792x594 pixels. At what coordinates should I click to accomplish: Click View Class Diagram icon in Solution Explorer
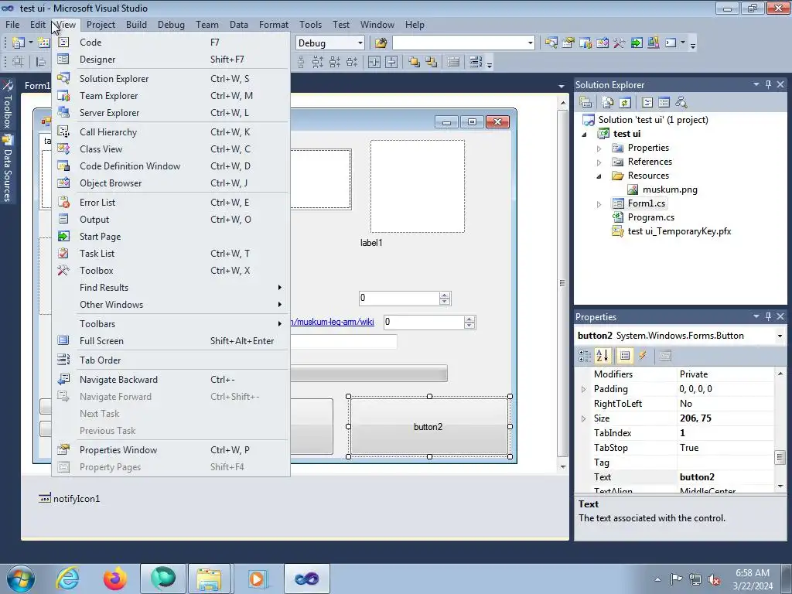pyautogui.click(x=681, y=103)
